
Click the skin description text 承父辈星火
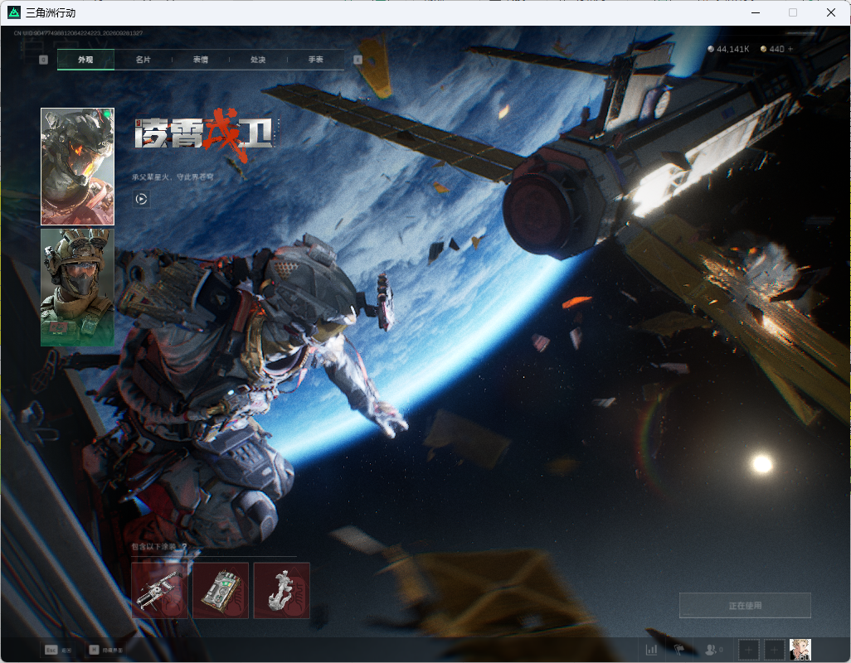pos(173,177)
